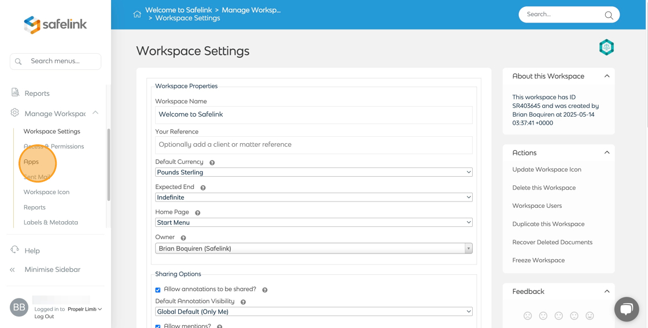Click the Home Page help icon
The width and height of the screenshot is (648, 328).
coord(198,213)
